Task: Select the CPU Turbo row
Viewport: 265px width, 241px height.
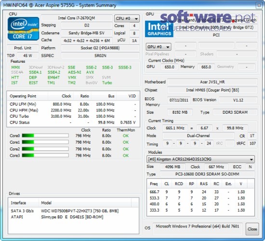Action: pyautogui.click(x=73, y=116)
